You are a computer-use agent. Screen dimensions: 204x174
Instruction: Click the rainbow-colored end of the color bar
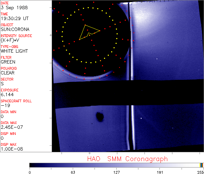click(202, 165)
